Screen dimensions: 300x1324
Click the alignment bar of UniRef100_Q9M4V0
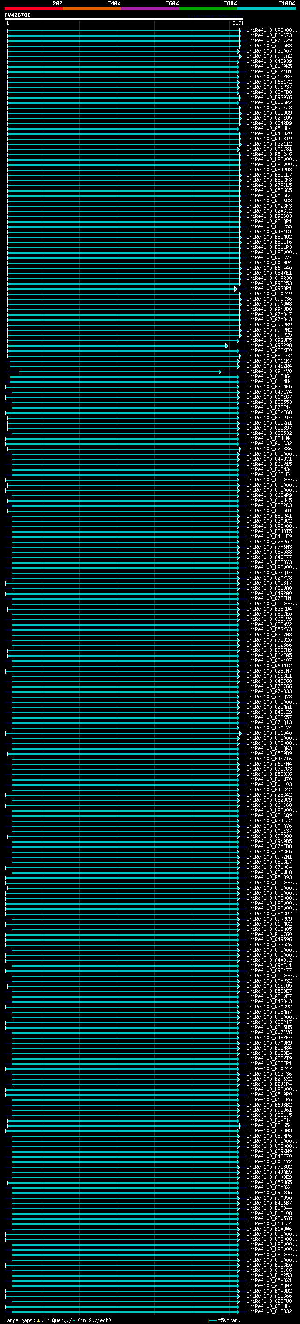coord(120,372)
